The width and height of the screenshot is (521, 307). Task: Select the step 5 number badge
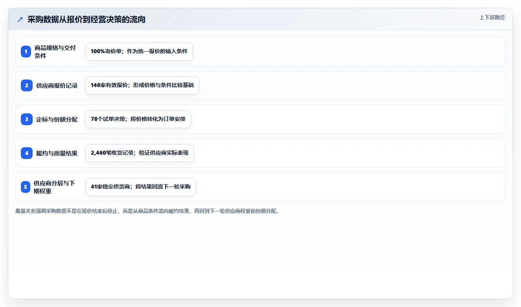(x=26, y=187)
